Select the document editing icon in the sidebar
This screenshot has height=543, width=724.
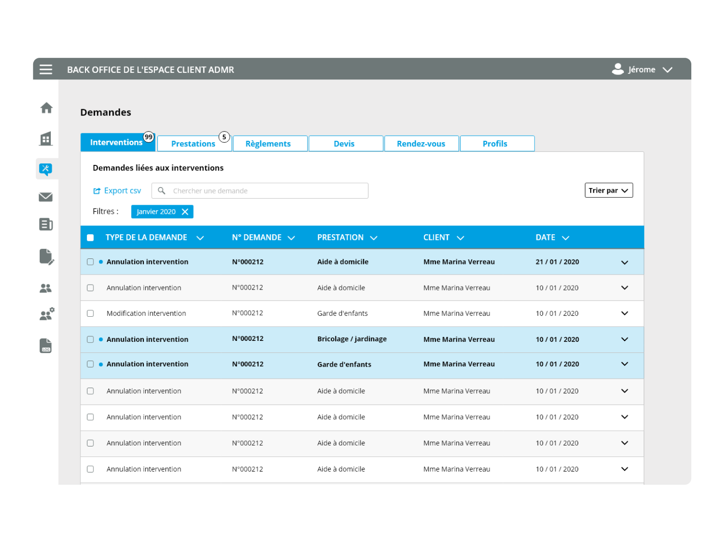coord(46,256)
